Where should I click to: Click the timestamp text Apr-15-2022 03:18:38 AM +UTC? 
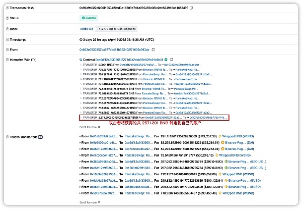(131, 39)
